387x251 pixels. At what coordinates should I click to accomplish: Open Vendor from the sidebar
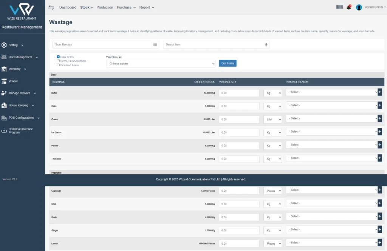pyautogui.click(x=13, y=81)
